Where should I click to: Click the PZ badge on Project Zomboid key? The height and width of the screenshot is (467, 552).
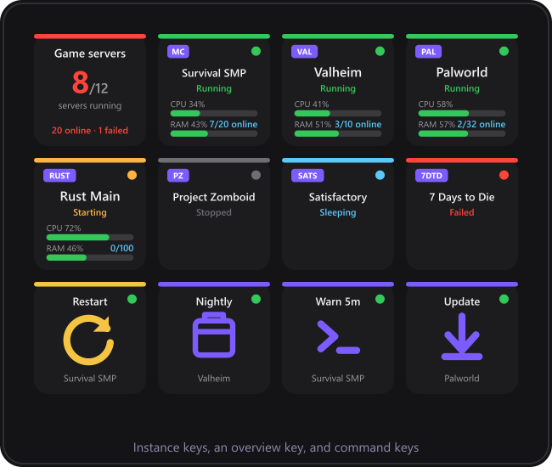coord(178,176)
